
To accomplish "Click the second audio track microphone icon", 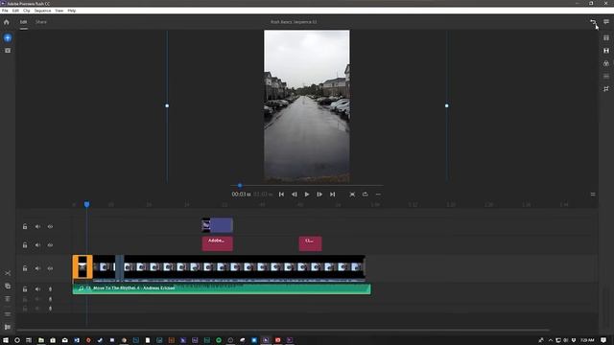I will pyautogui.click(x=50, y=299).
